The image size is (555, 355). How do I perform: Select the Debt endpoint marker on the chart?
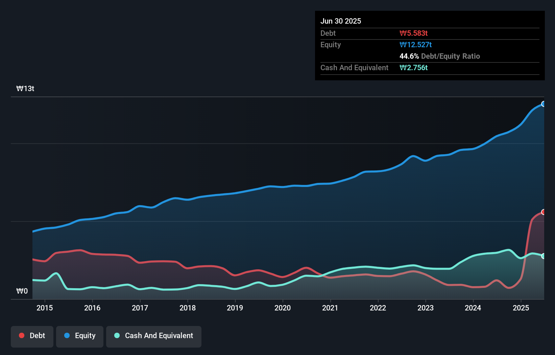coord(544,212)
